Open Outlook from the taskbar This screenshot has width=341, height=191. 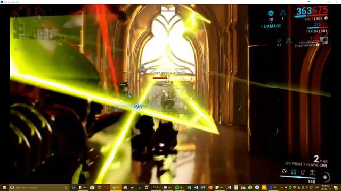coord(203,187)
